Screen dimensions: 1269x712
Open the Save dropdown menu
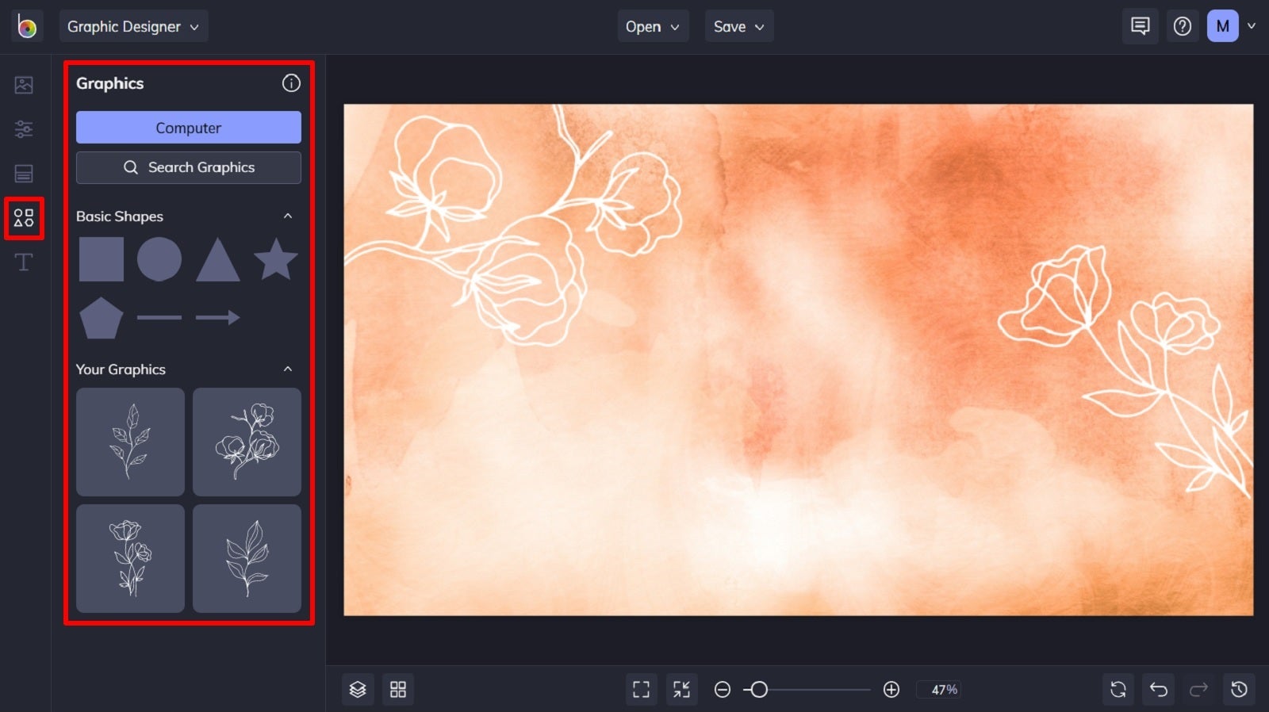[738, 26]
